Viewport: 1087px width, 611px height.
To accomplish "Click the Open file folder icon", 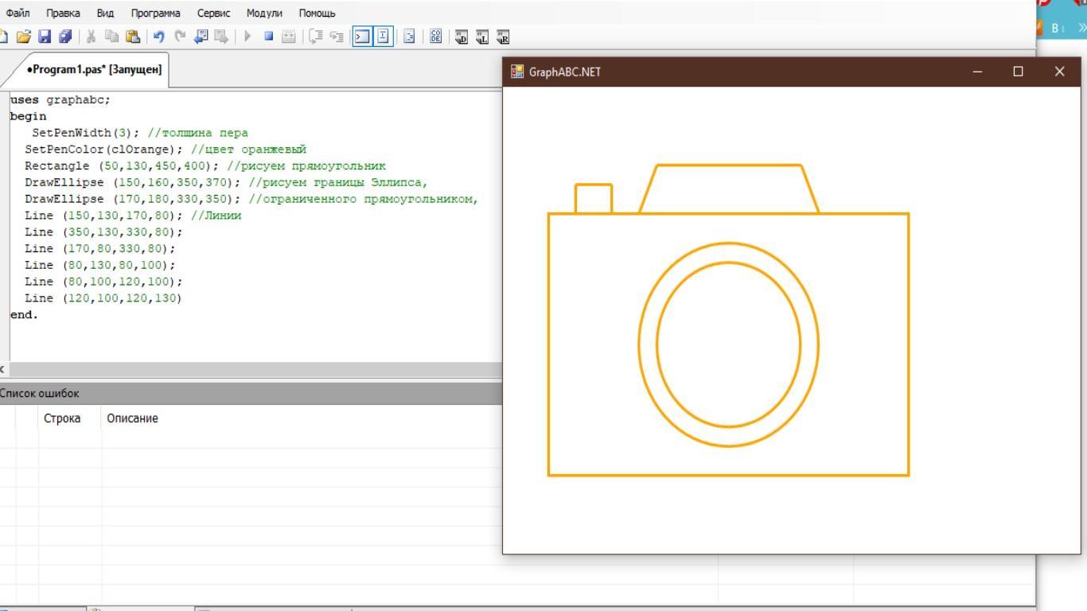I will click(x=23, y=37).
